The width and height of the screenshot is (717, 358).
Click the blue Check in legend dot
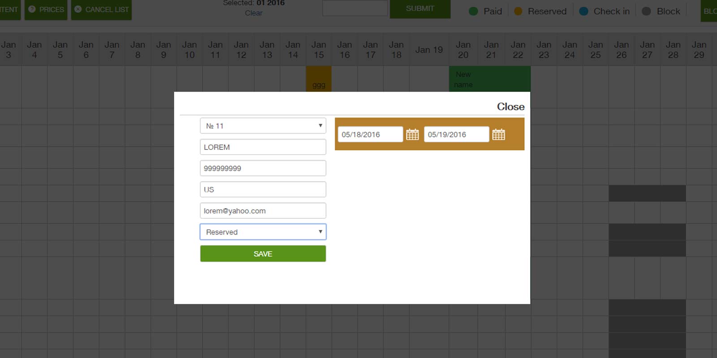[x=583, y=11]
